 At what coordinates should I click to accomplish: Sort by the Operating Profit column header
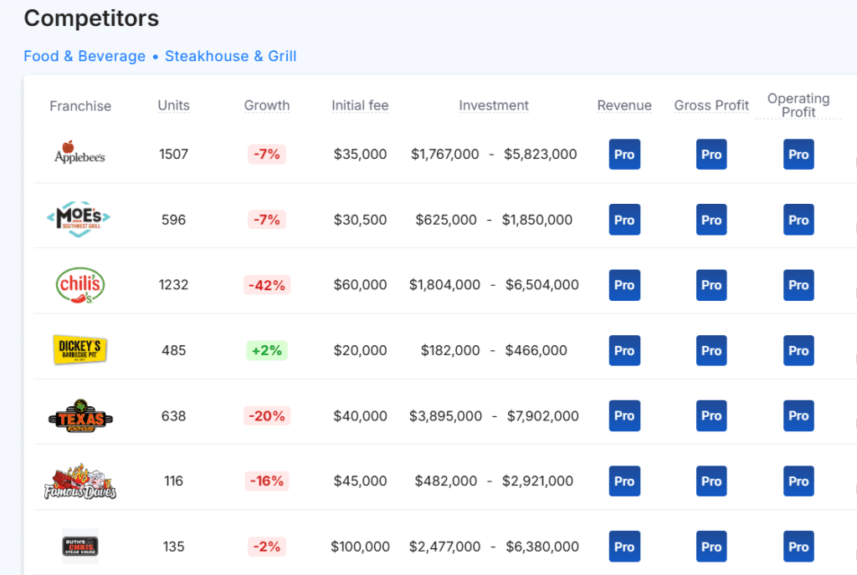pyautogui.click(x=798, y=105)
